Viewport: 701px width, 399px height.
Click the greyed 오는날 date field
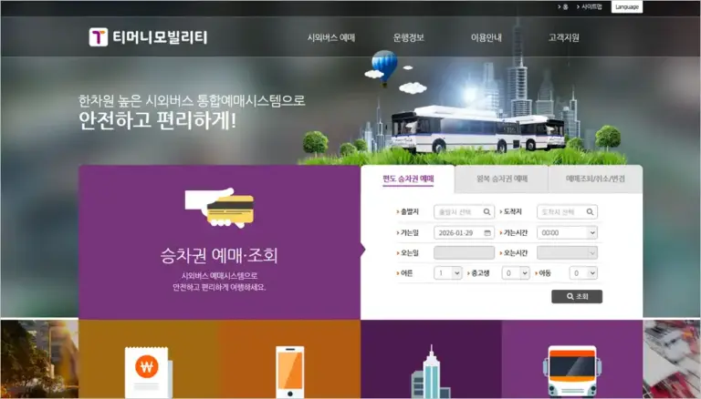pos(464,253)
